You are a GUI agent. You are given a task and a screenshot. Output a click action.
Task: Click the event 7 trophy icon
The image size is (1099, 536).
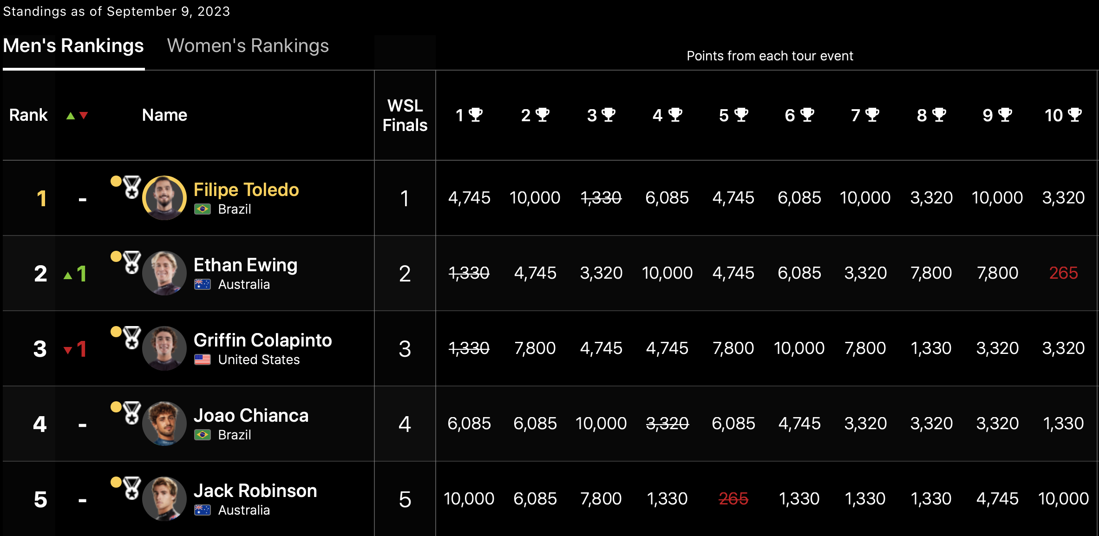pos(872,115)
